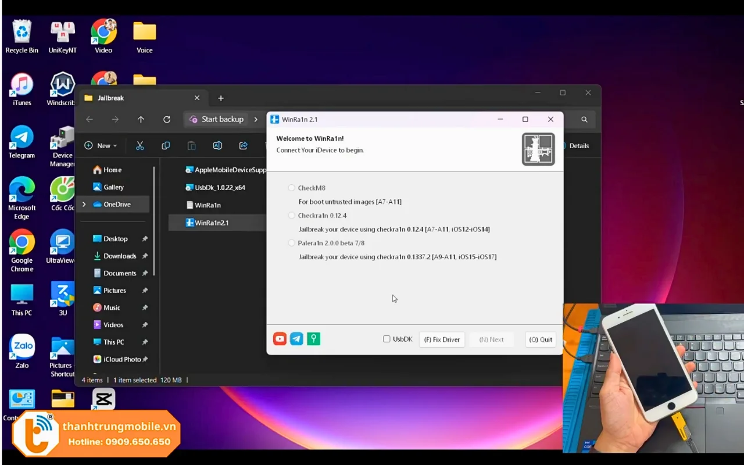Click the green map pin icon
The width and height of the screenshot is (744, 465).
[x=313, y=339]
